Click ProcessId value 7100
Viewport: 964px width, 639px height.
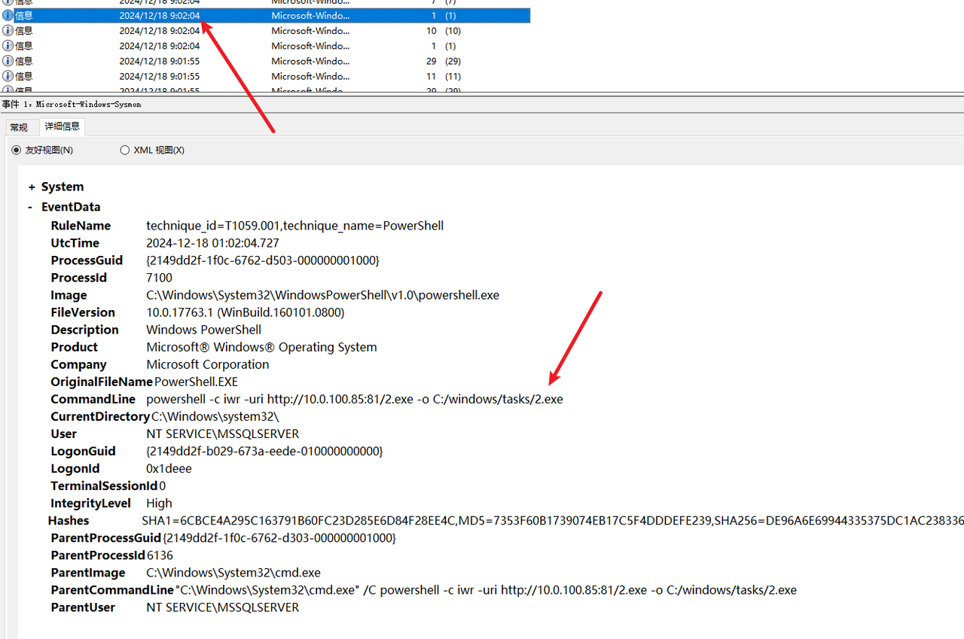point(159,278)
